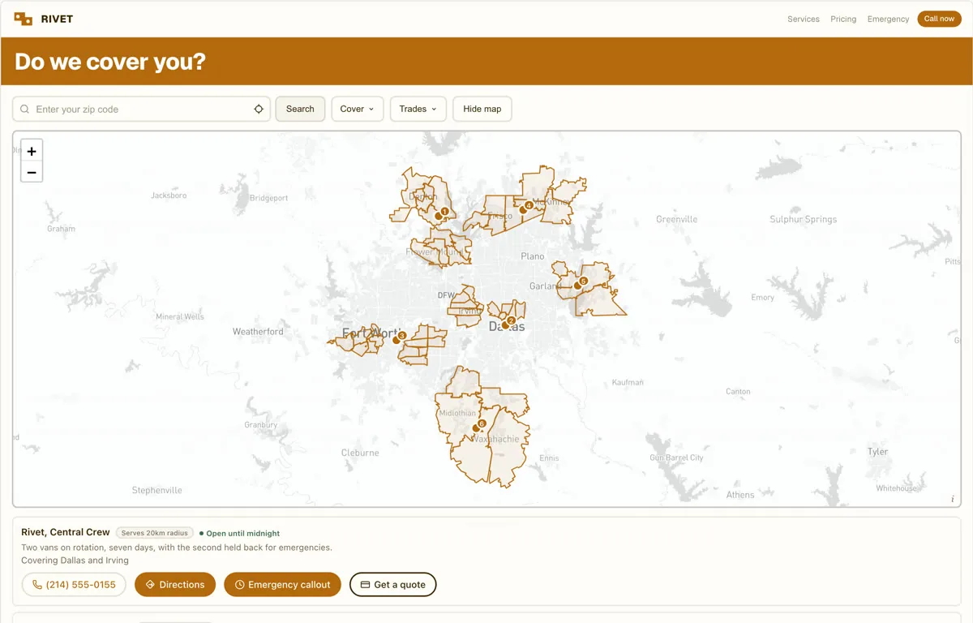Click the Athens map label

tap(740, 495)
